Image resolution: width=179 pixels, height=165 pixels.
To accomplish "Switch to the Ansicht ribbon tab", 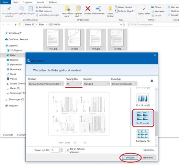I will coord(41,2).
